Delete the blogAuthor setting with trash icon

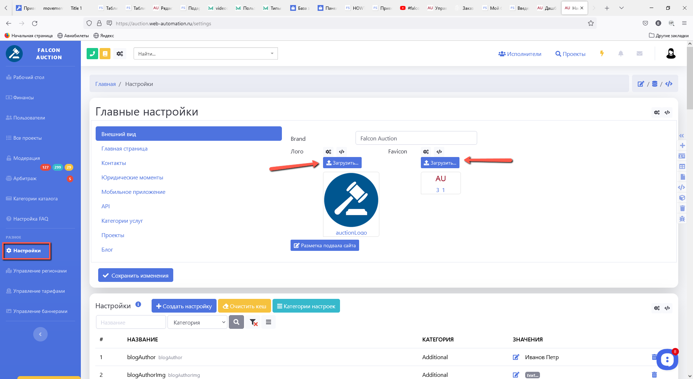tap(654, 357)
